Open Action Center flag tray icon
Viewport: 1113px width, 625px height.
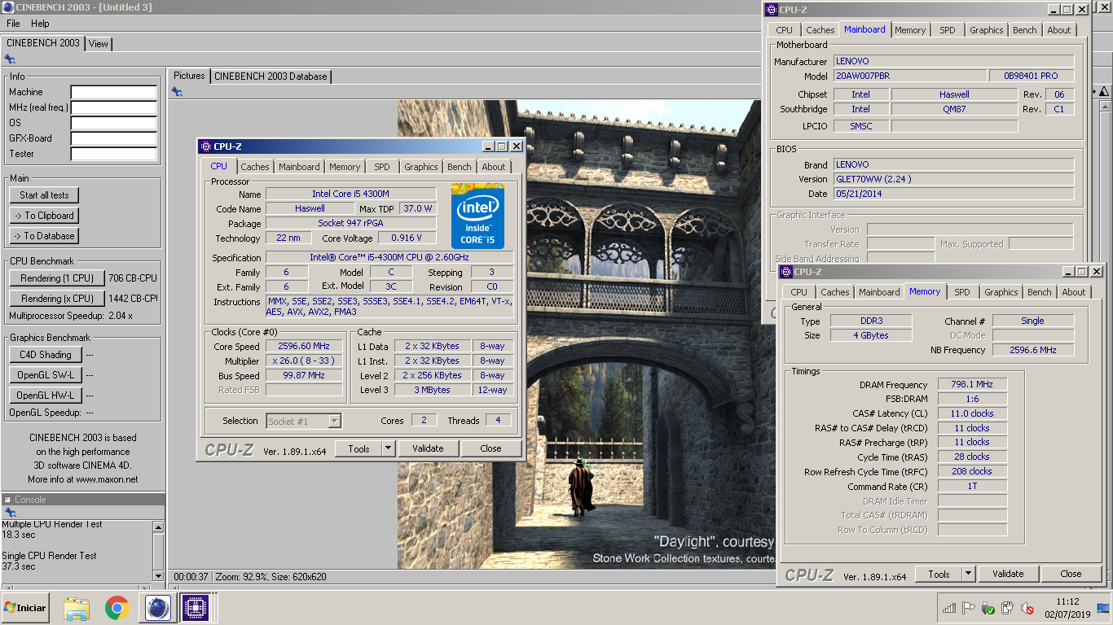pos(969,608)
